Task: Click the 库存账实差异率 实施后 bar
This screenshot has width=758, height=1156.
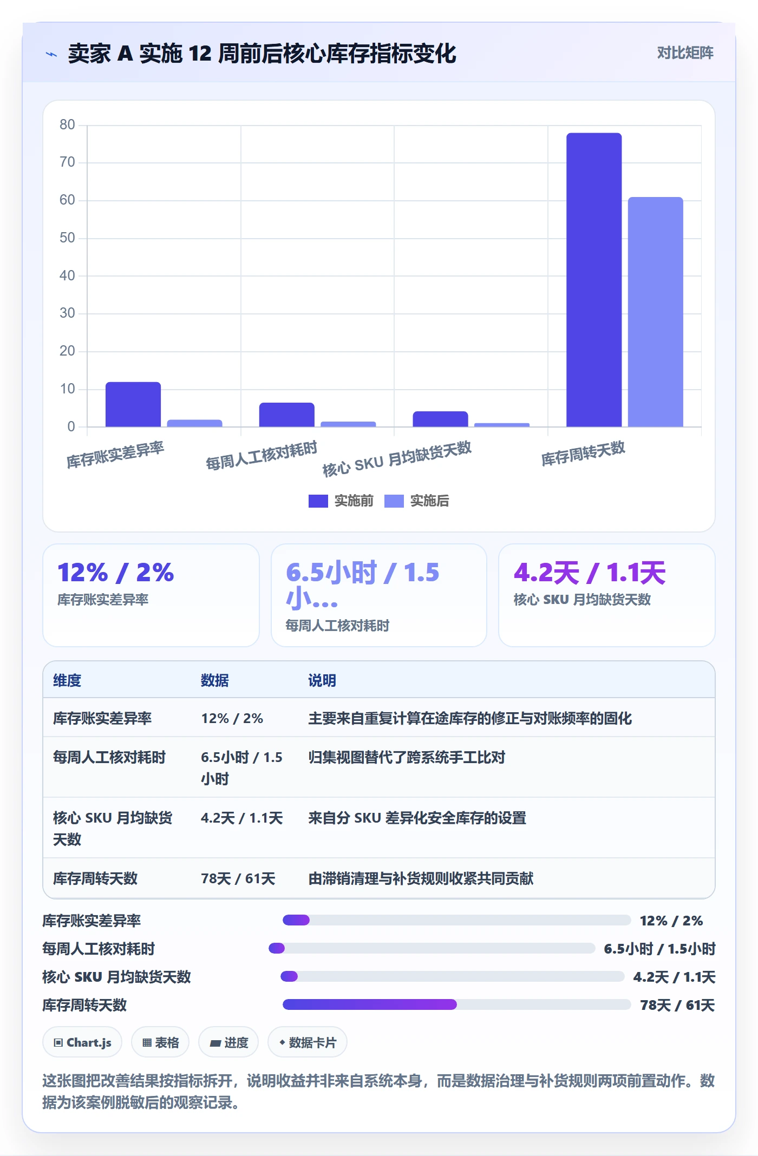Action: pyautogui.click(x=194, y=423)
